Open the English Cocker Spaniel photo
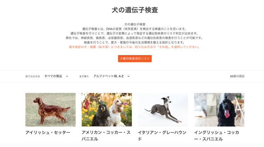 pos(219,110)
